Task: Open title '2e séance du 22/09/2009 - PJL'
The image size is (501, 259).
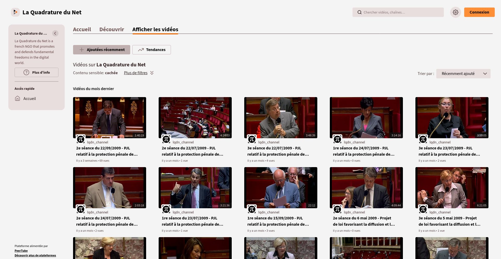Action: click(107, 151)
